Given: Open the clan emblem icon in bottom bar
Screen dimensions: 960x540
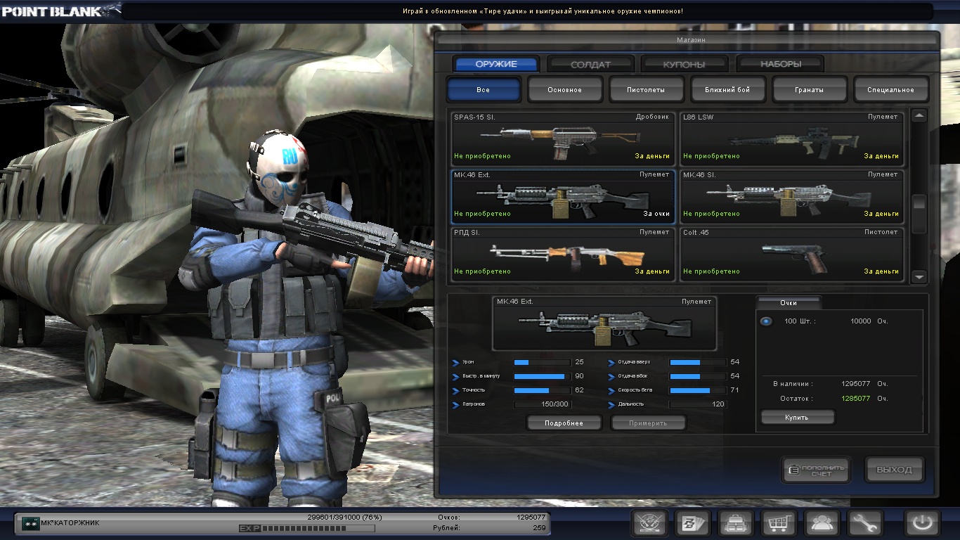Looking at the screenshot, I should pos(650,523).
